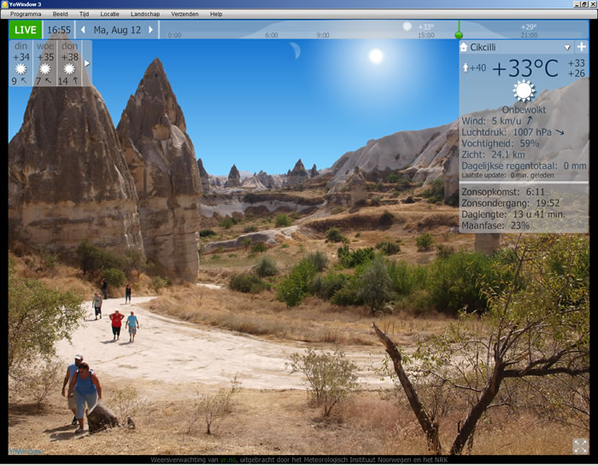This screenshot has height=466, width=598.
Task: Go to previous day arrow
Action: 83,30
